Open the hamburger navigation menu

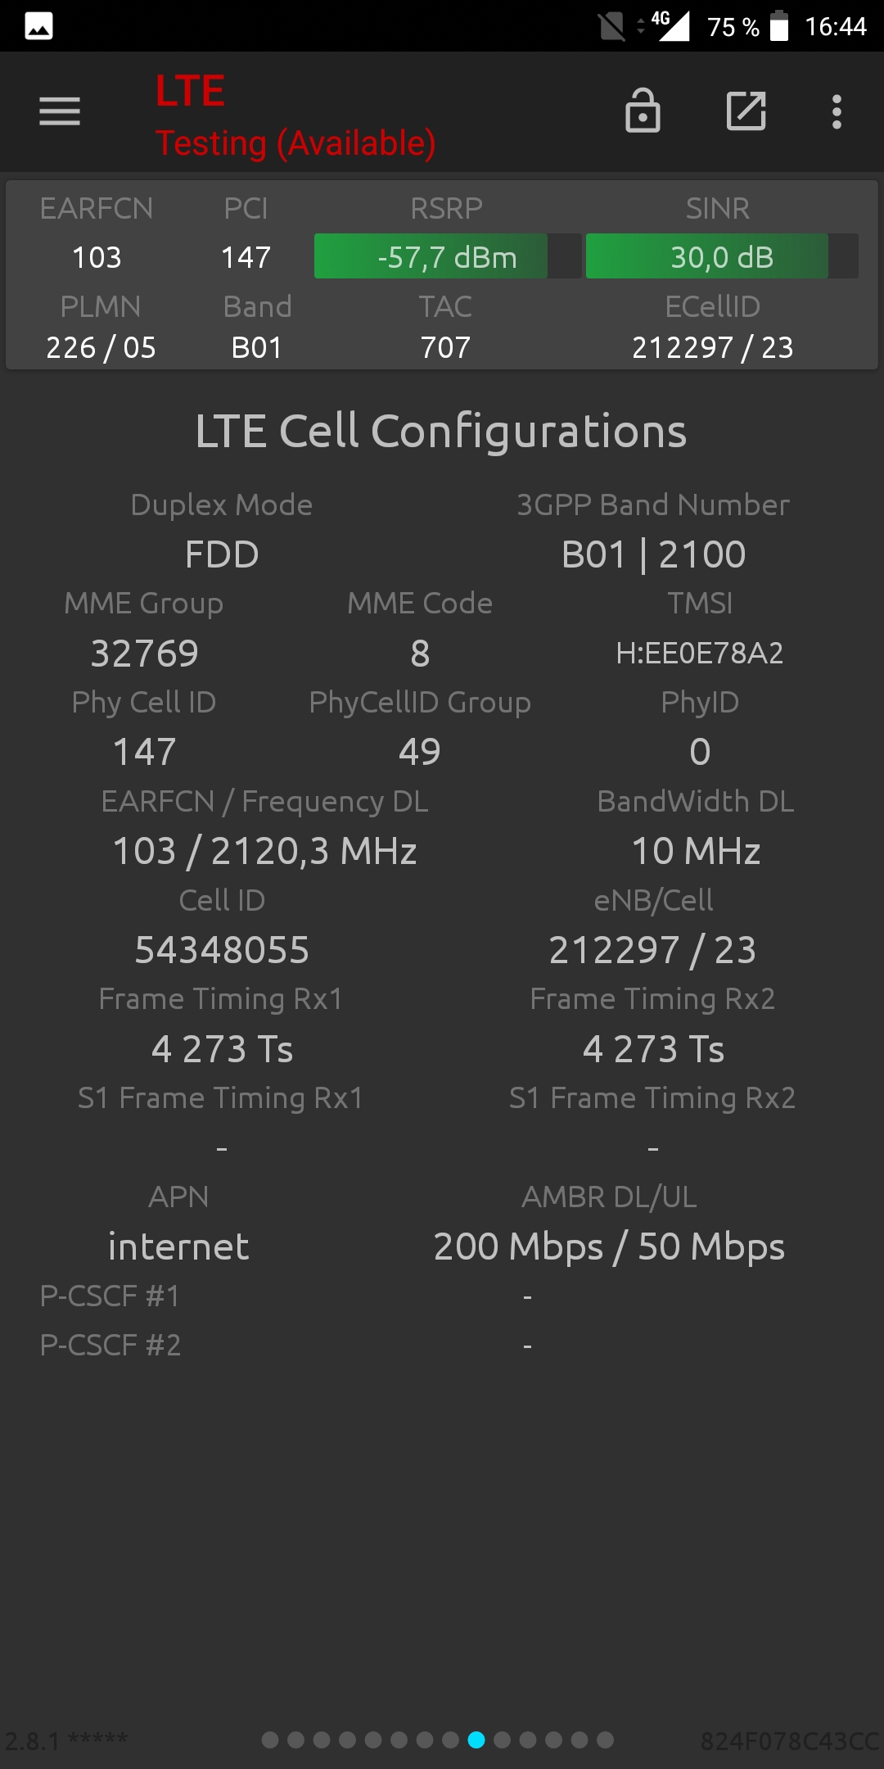[60, 111]
